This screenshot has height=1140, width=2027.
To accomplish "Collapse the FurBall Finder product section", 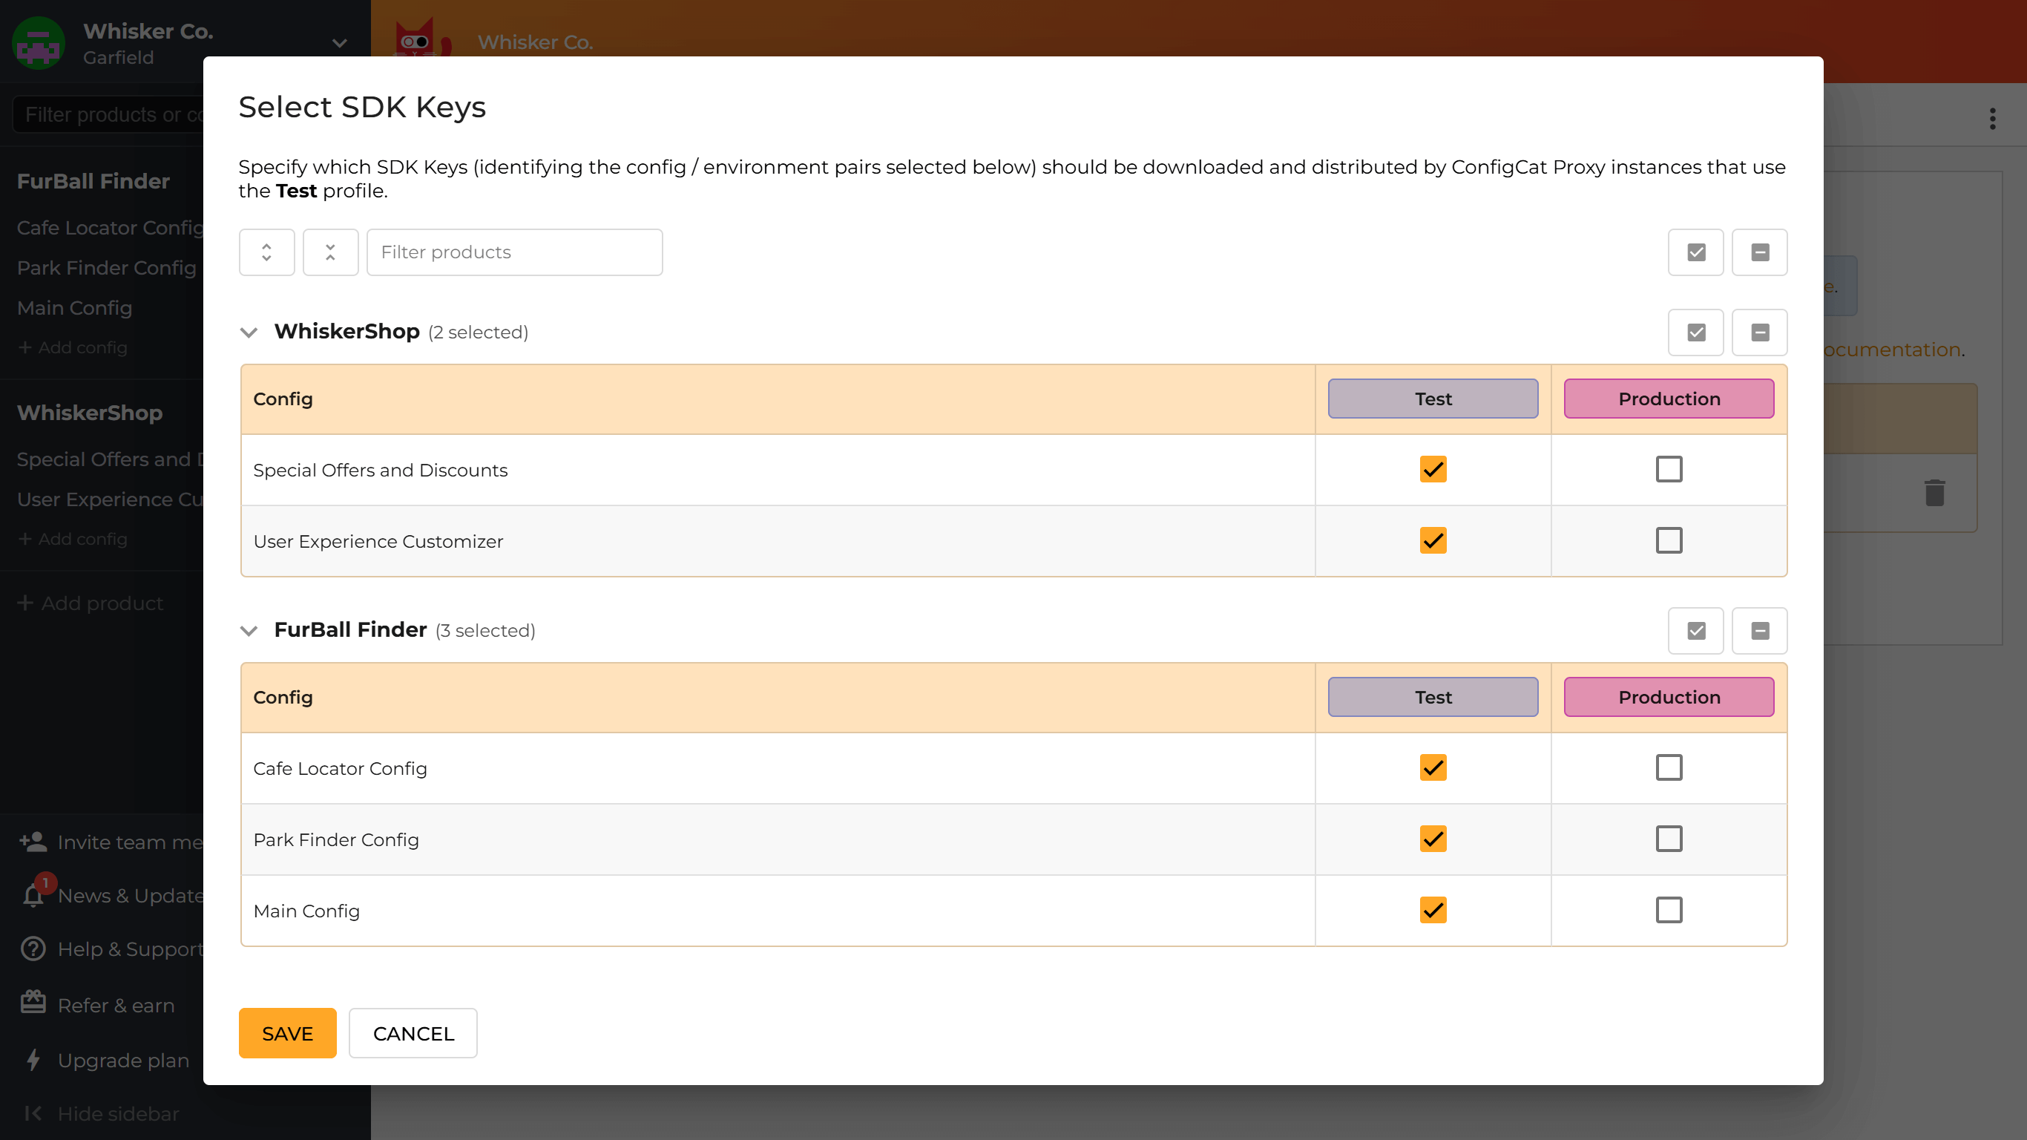I will coord(248,630).
